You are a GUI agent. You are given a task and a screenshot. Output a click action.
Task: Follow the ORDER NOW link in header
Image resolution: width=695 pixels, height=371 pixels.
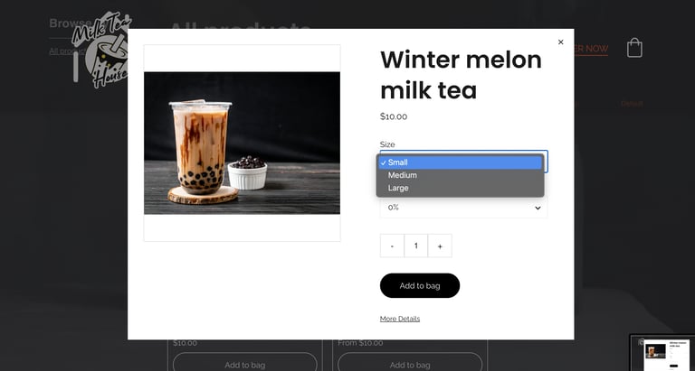point(591,49)
